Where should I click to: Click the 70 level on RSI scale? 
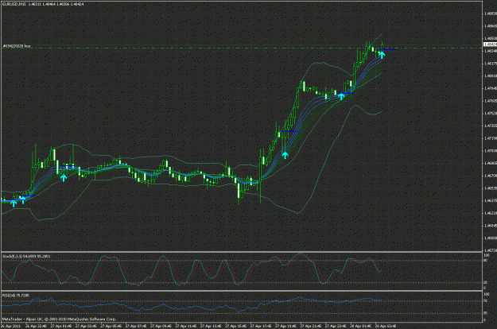pos(485,301)
